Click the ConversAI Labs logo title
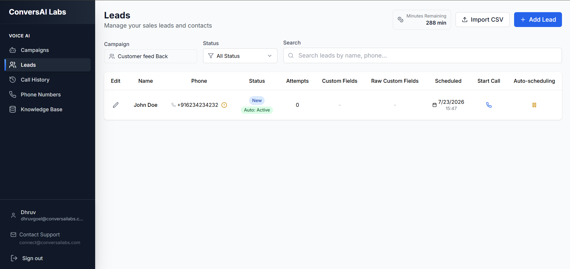Image resolution: width=570 pixels, height=269 pixels. click(37, 12)
